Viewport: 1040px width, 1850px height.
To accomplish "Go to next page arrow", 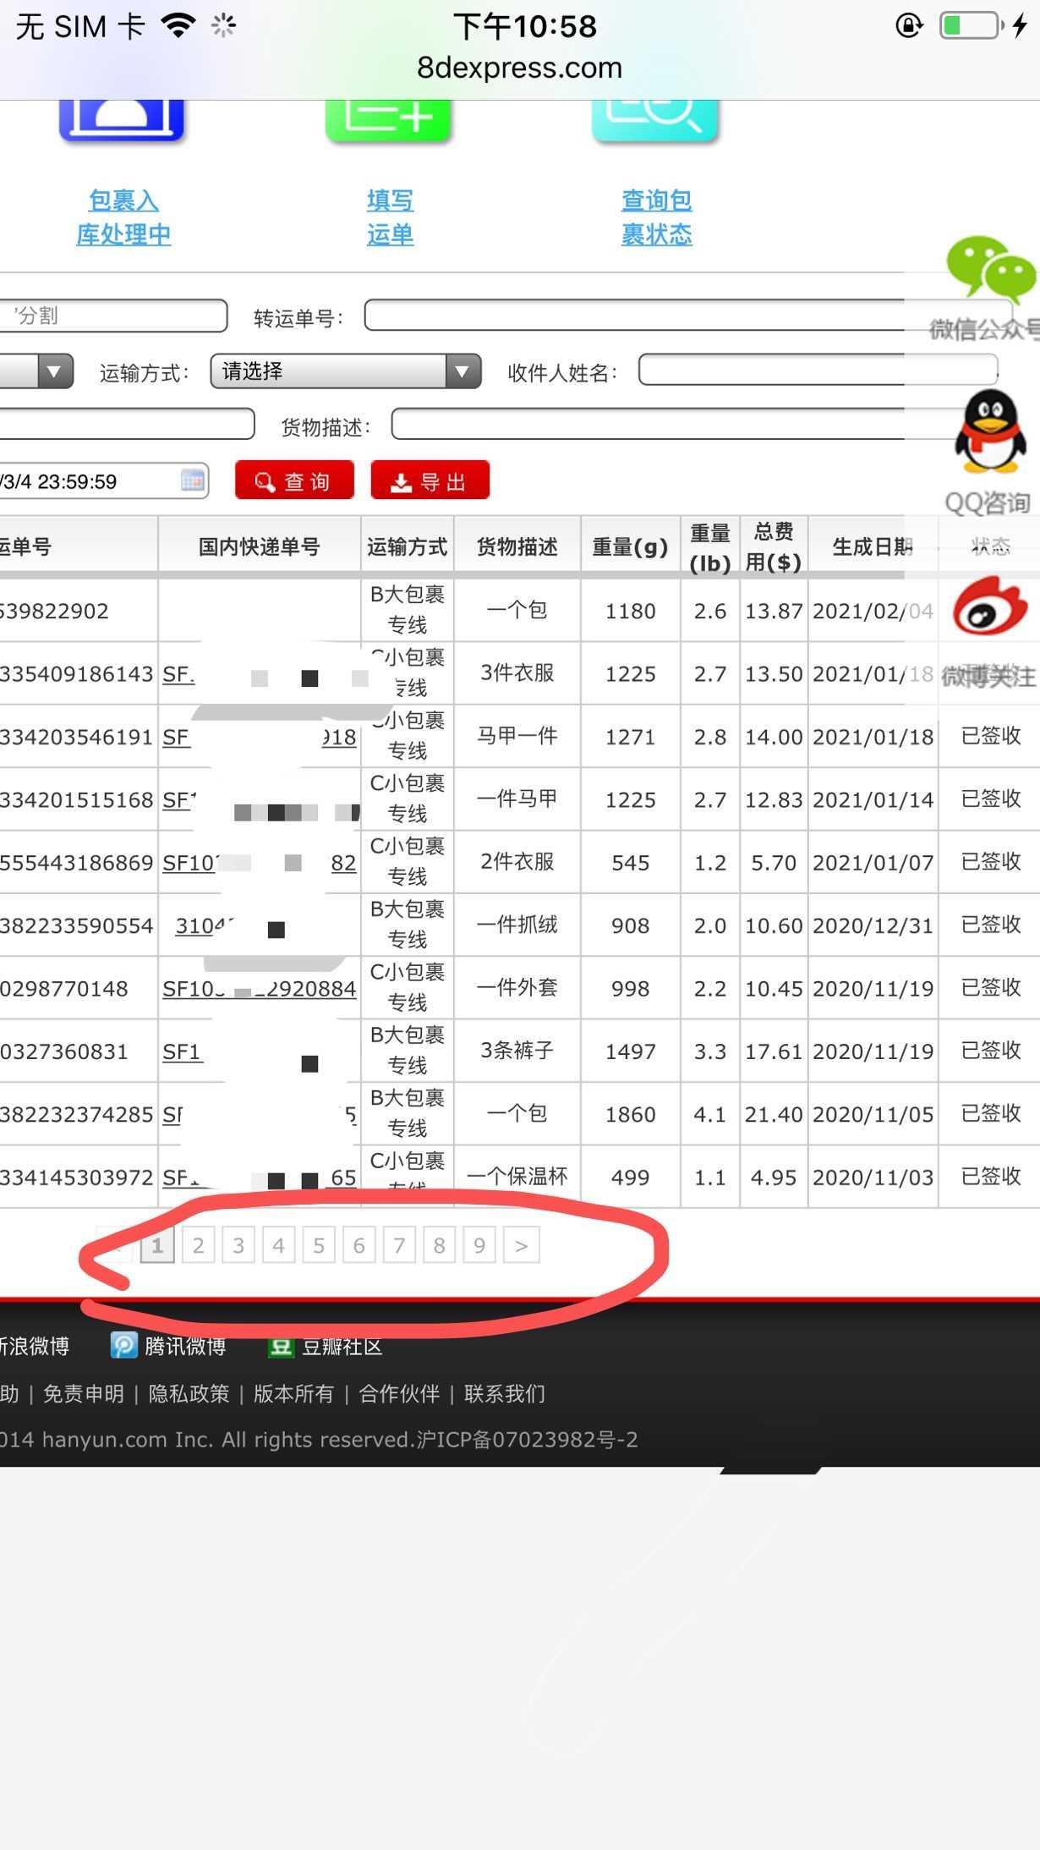I will coord(521,1245).
